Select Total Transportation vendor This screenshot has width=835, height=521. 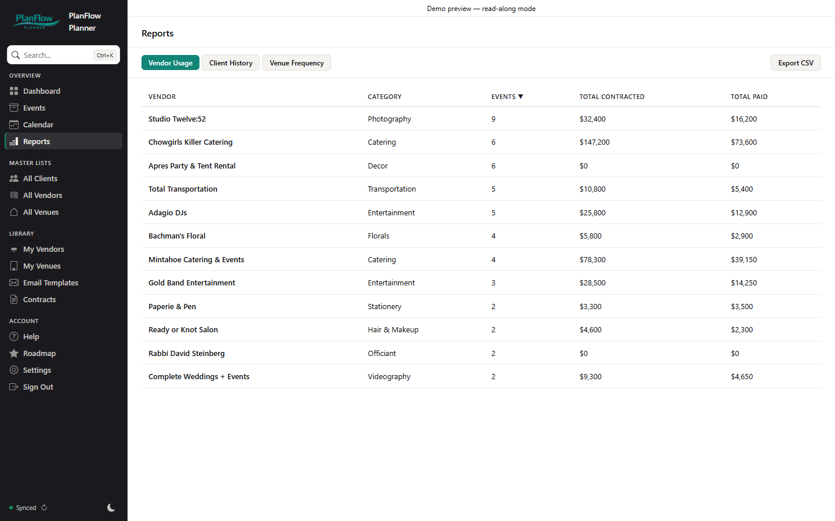481,189
